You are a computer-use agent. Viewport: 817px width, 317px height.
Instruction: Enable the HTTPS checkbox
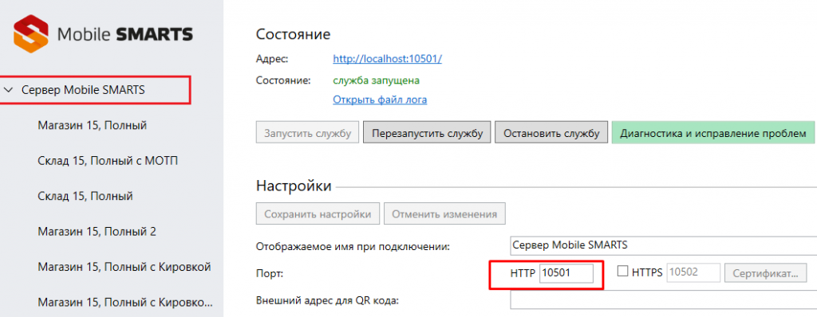click(x=622, y=271)
